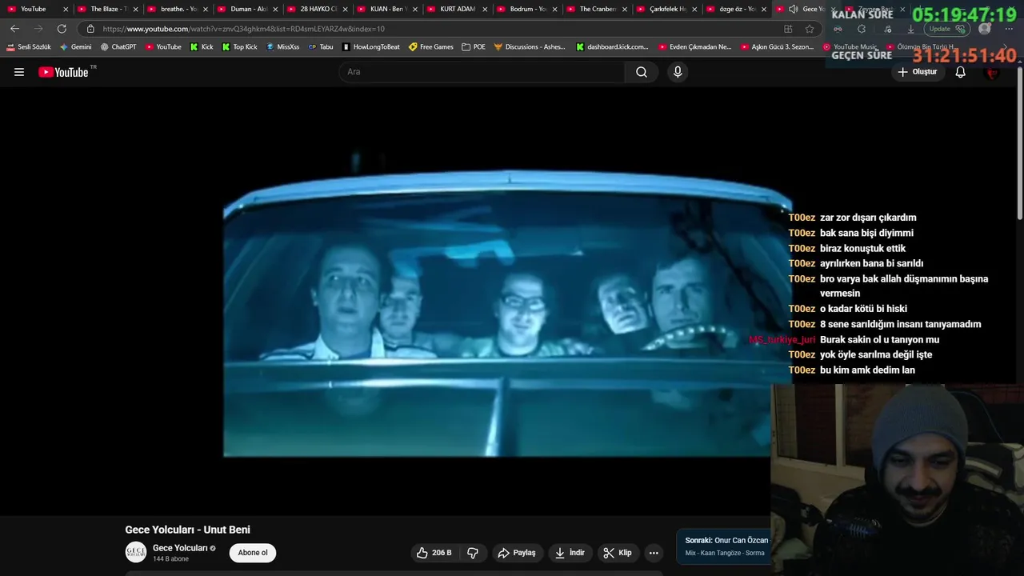This screenshot has height=576, width=1024.
Task: Bookmark this page with the star icon
Action: pyautogui.click(x=810, y=29)
